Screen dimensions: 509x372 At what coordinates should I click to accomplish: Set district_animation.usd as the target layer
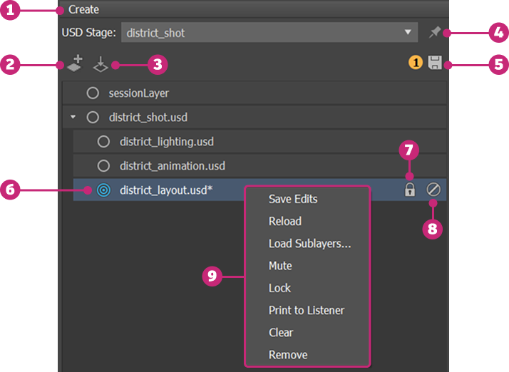[103, 166]
